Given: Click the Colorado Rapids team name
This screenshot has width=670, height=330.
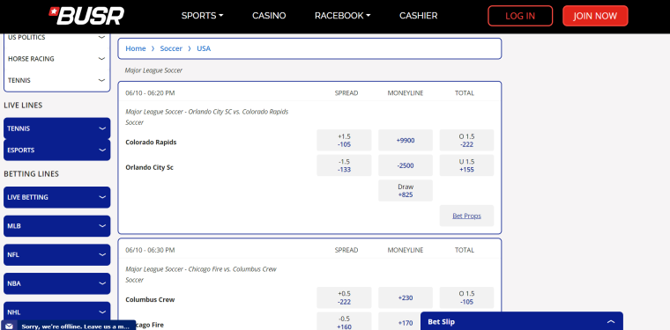Looking at the screenshot, I should point(151,143).
